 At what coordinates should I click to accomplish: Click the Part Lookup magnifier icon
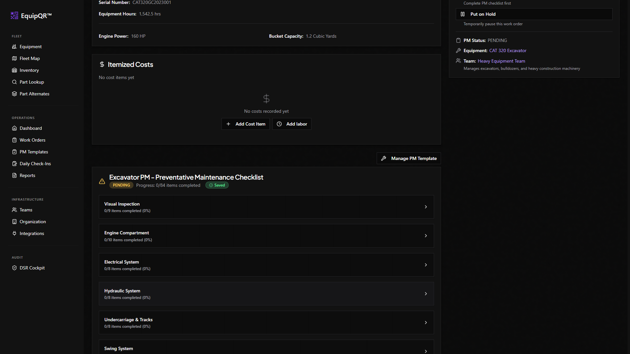point(14,82)
